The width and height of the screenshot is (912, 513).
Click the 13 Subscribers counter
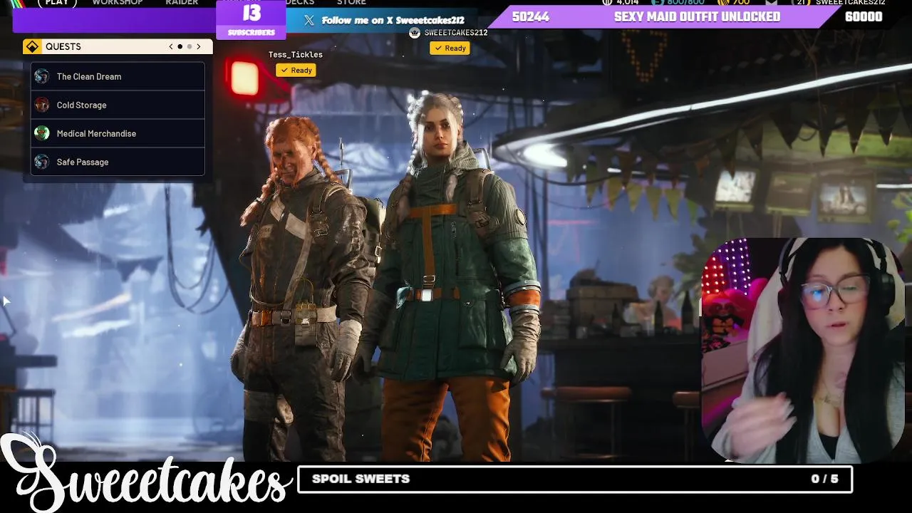click(x=251, y=19)
